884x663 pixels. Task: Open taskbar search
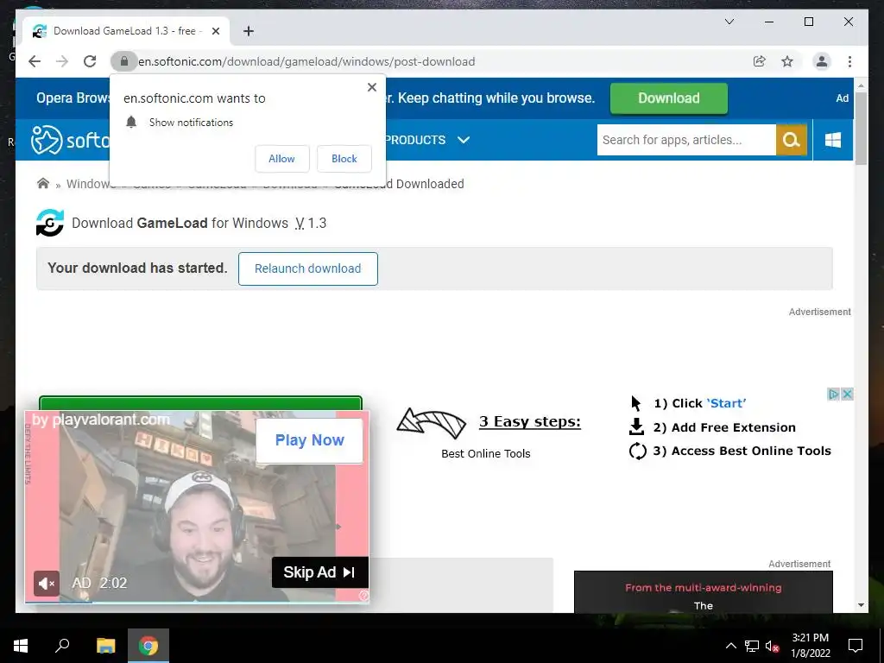point(62,646)
